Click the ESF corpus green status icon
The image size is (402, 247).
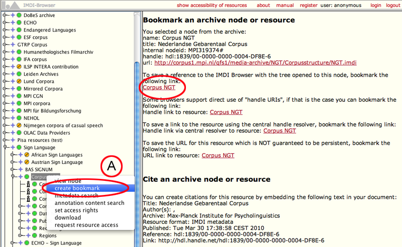19,37
